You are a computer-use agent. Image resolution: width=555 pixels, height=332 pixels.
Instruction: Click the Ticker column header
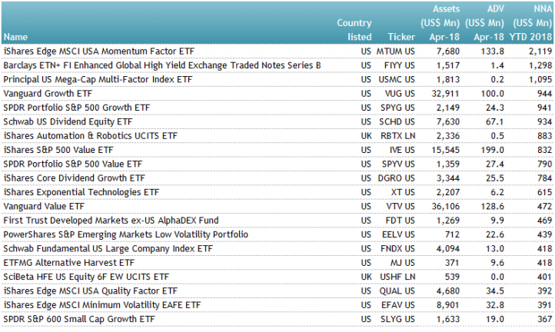tap(401, 36)
